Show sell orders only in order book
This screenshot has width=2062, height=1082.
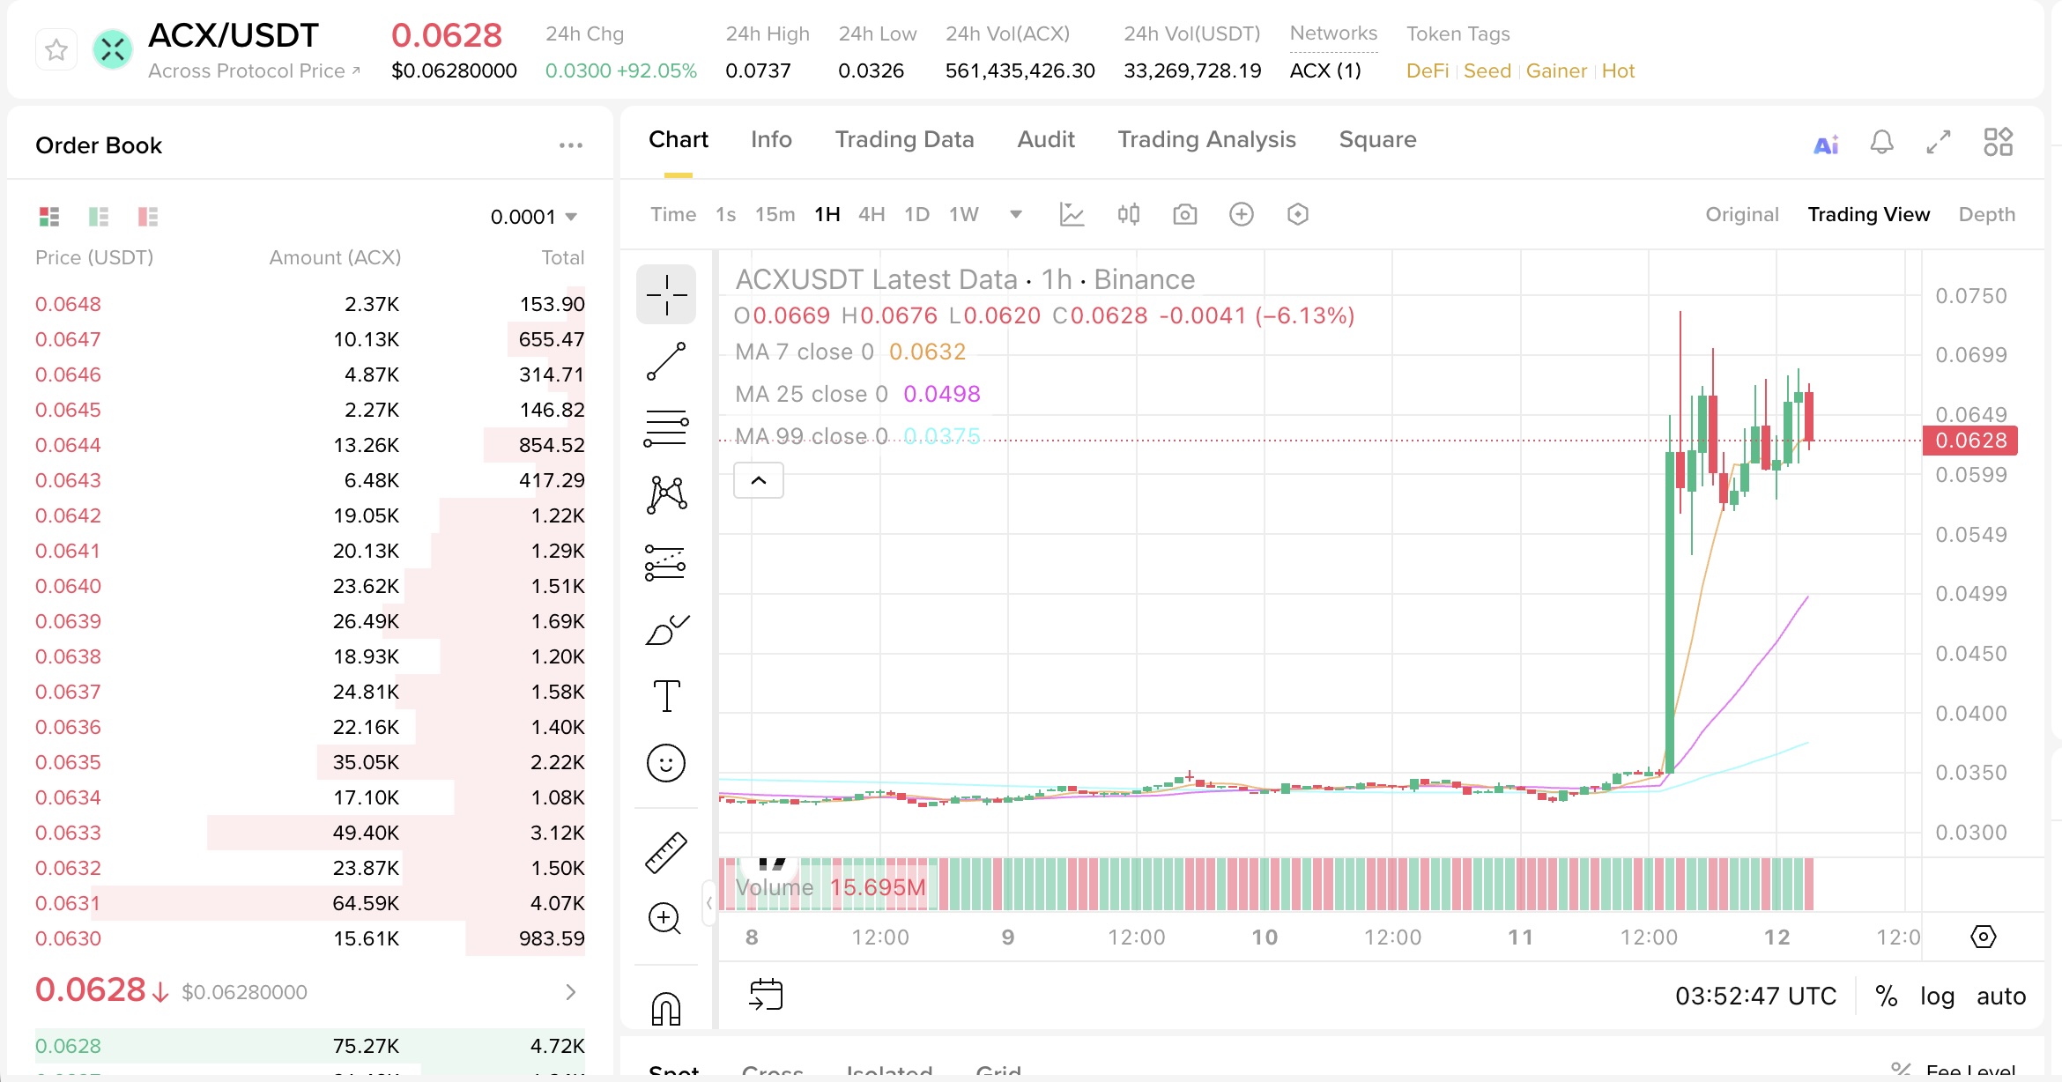148,217
